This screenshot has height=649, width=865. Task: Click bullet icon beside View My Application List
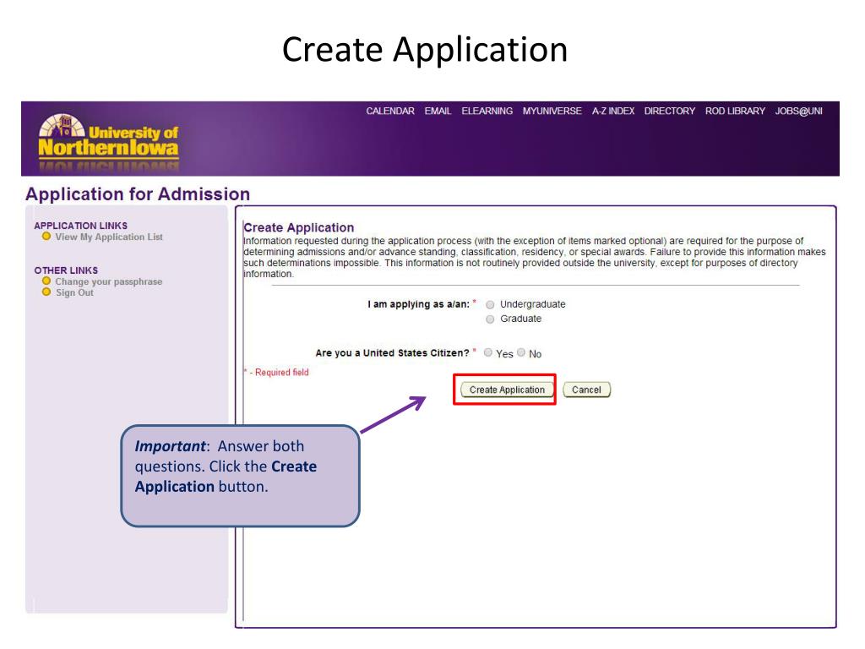tap(46, 237)
